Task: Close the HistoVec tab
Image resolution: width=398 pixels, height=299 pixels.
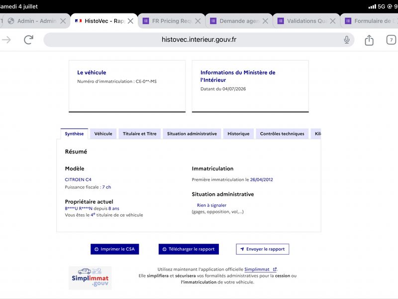Action: [130, 21]
